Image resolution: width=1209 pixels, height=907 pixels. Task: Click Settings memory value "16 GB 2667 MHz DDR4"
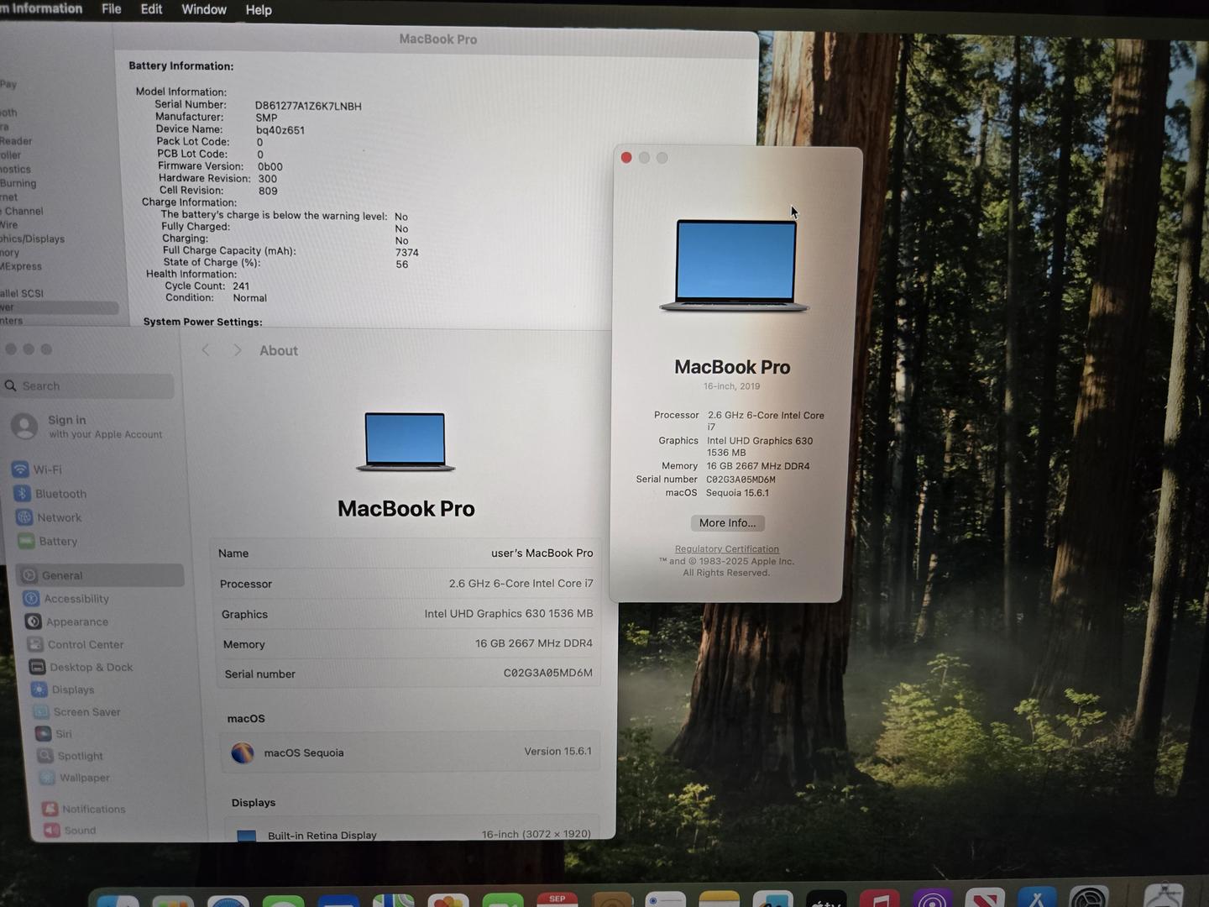click(534, 643)
